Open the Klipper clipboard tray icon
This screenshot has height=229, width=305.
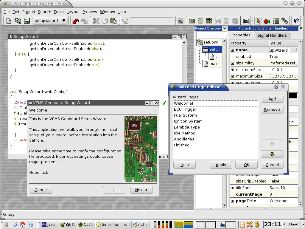[242, 225]
